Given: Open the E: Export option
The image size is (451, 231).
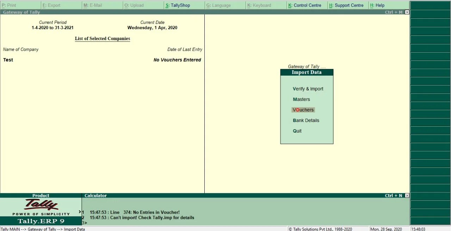Looking at the screenshot, I should pos(62,5).
